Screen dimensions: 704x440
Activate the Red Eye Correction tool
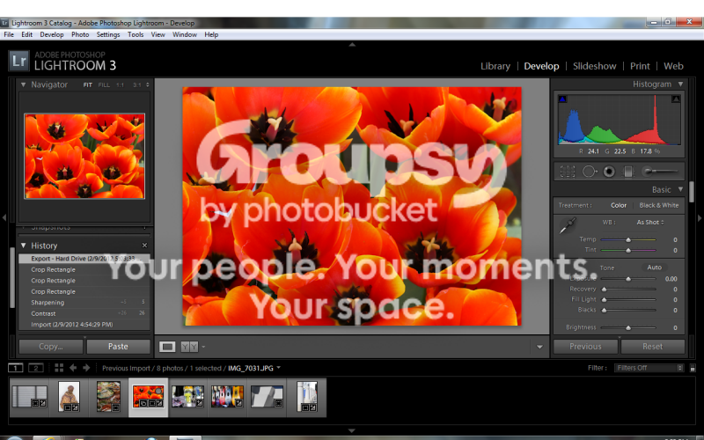609,172
